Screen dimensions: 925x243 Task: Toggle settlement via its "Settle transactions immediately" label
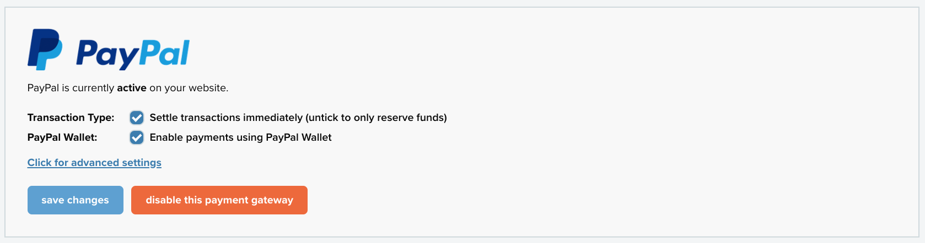pos(226,118)
